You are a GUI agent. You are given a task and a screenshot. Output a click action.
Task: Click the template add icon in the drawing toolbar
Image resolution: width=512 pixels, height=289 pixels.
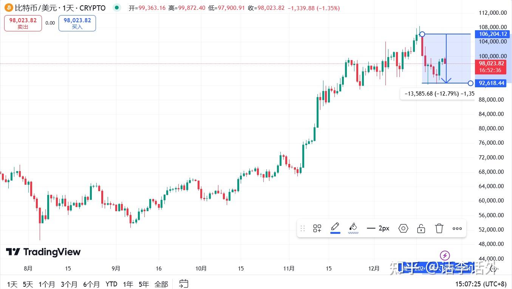click(x=317, y=228)
